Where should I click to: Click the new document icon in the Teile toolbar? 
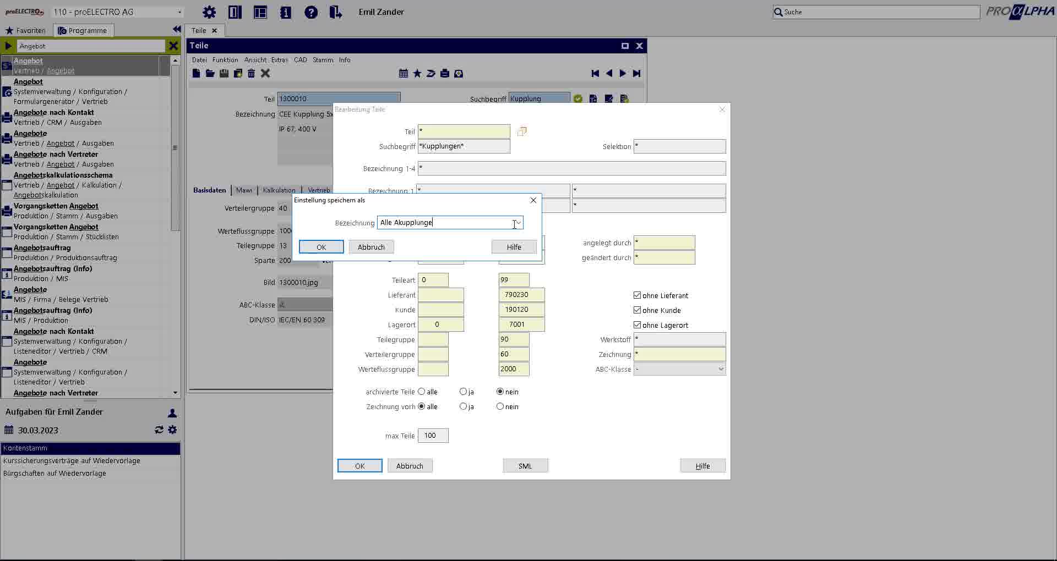197,73
